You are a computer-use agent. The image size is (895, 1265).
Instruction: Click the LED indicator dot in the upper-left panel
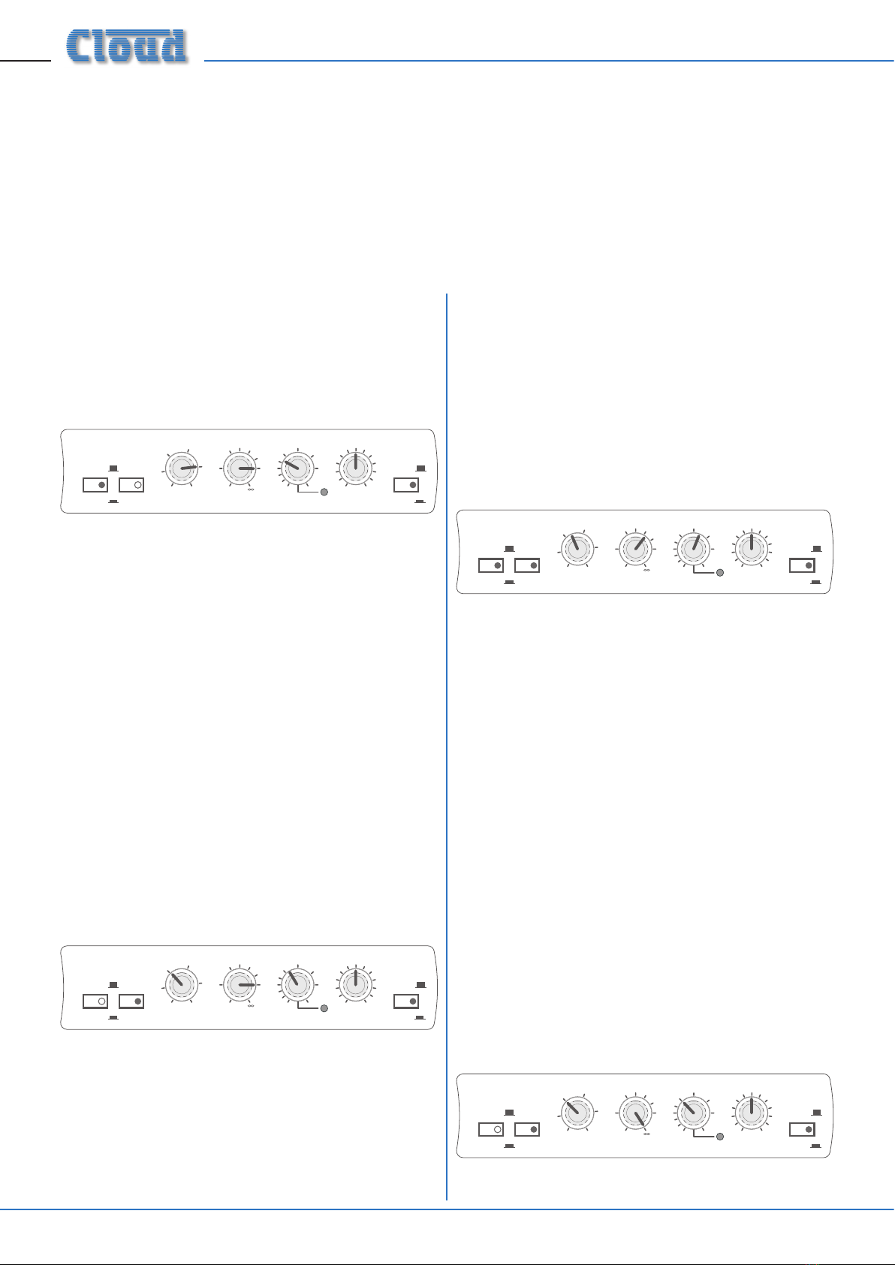(324, 492)
